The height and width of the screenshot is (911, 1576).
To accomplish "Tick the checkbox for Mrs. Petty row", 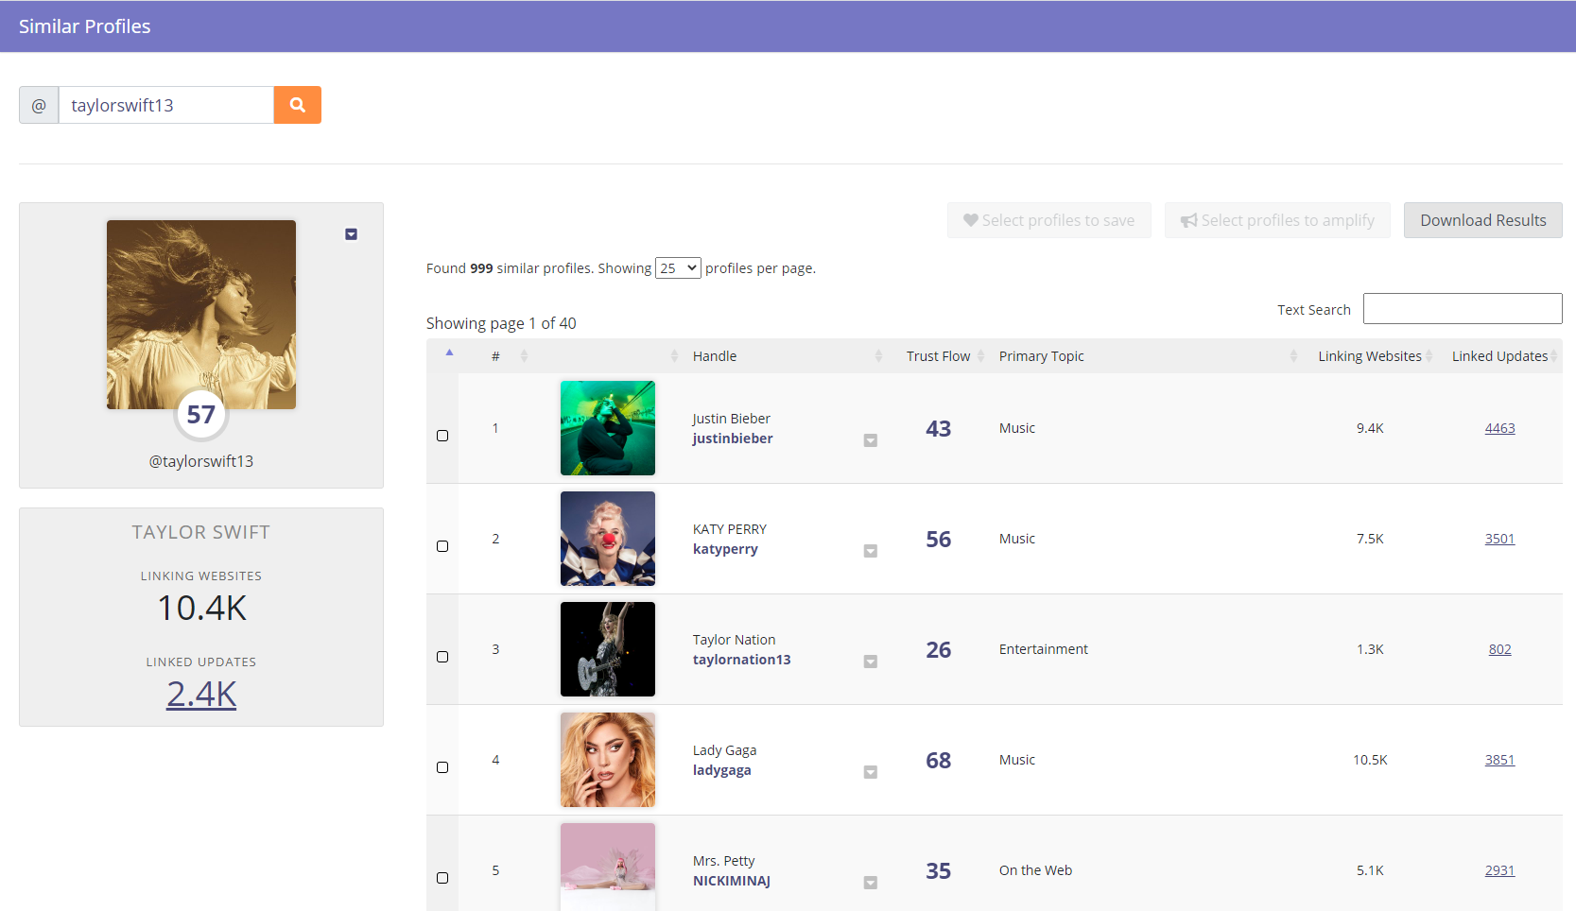I will pos(442,878).
